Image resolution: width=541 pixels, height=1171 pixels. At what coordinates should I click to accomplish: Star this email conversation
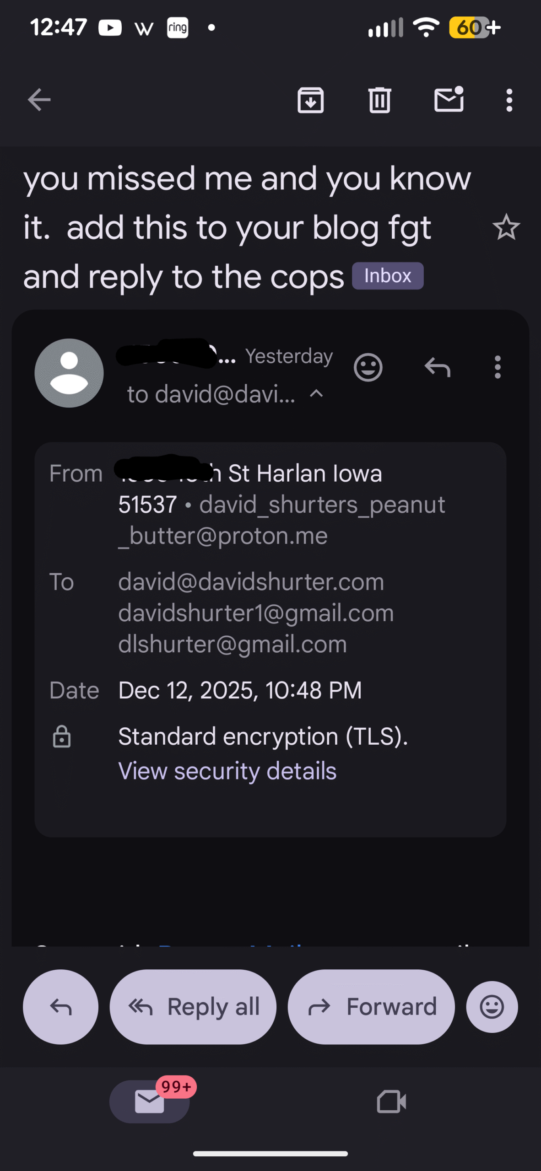coord(506,227)
